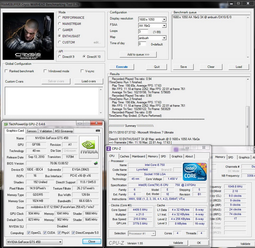
Task: Select the CUSTOM mode radio button
Action: click(59, 42)
